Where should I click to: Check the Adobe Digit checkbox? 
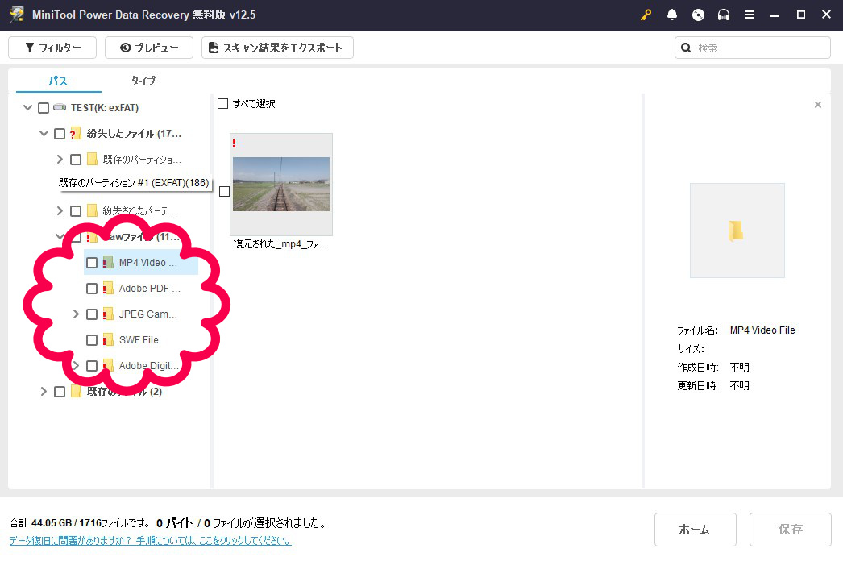coord(92,366)
